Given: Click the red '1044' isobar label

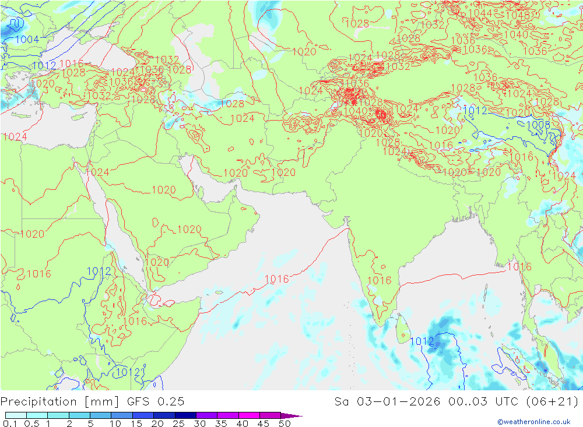Looking at the screenshot, I should click(480, 13).
